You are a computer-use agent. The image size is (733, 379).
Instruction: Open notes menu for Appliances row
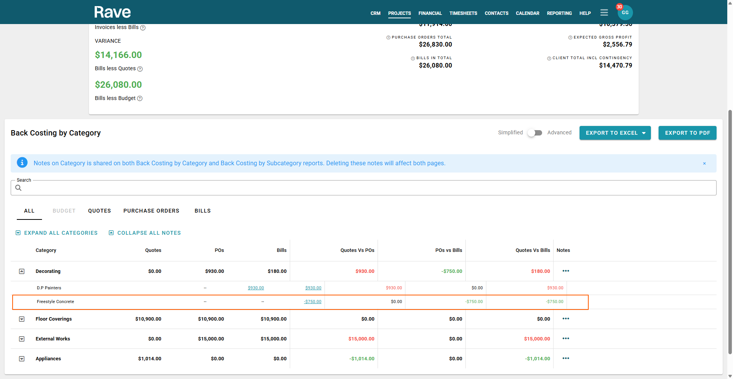566,358
